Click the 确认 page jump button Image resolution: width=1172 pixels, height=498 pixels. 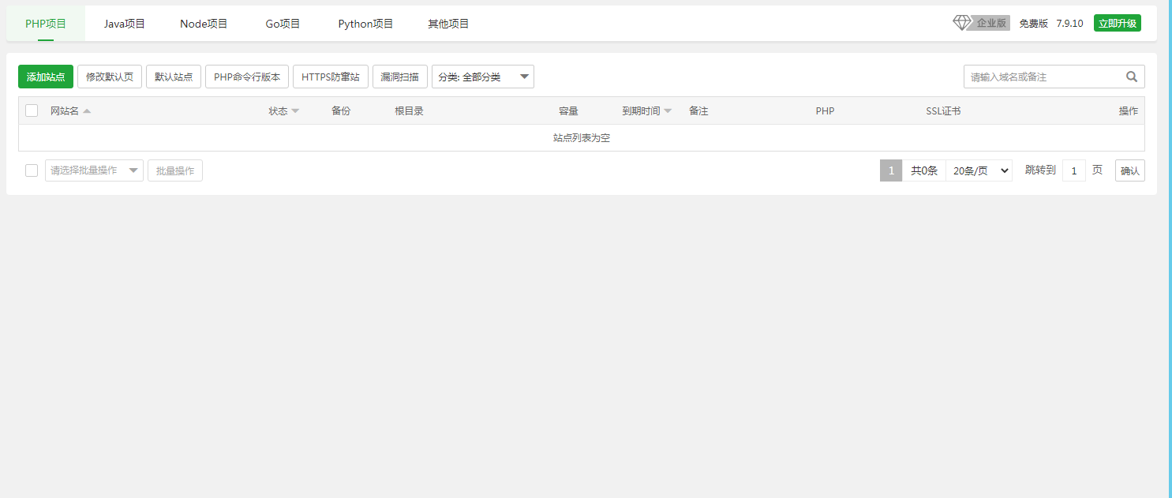pos(1130,170)
